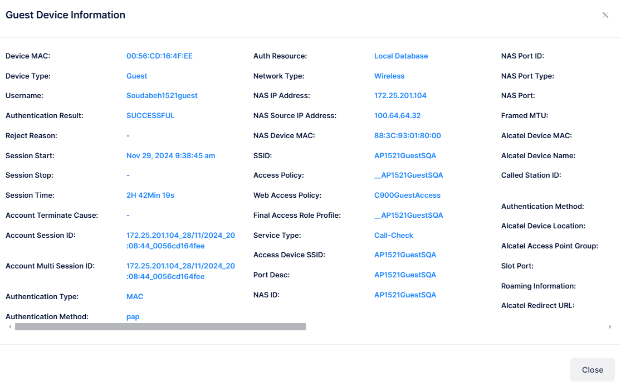Open the SSID AP1521GuestSQA link
This screenshot has width=621, height=391.
(405, 155)
